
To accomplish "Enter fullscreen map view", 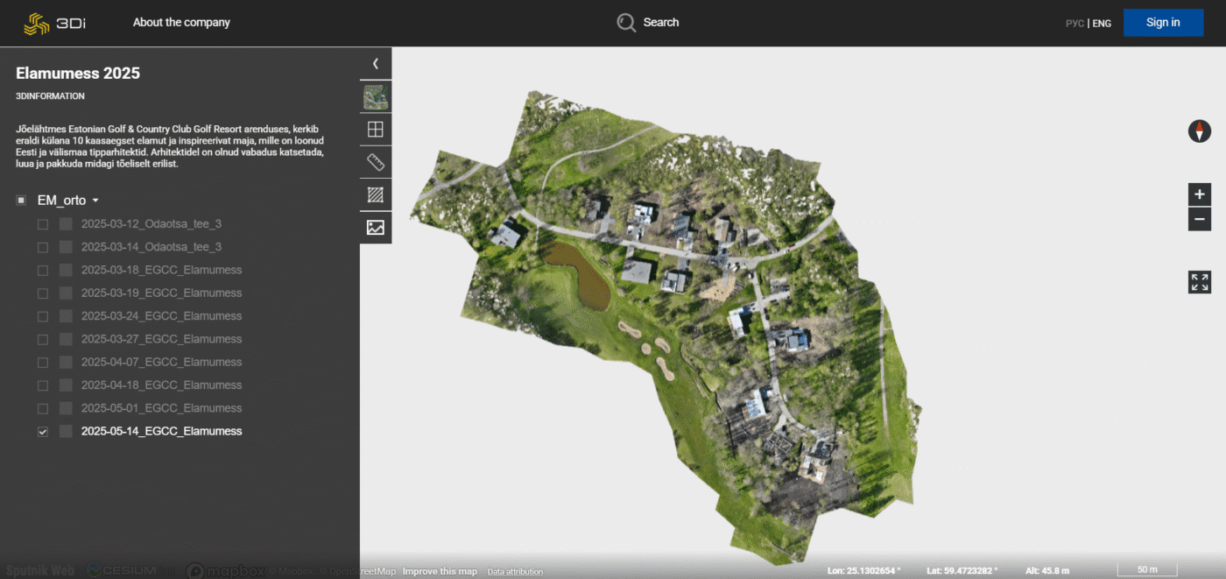I will [1199, 282].
